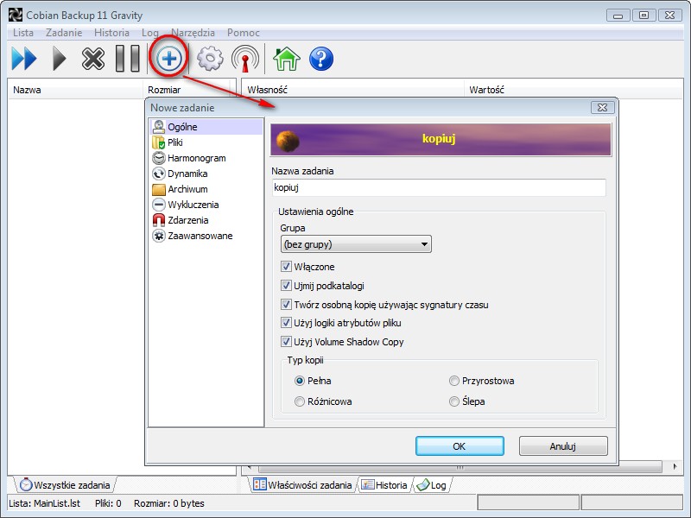Open the green home page icon
Screen dimensions: 691x518
coord(287,59)
